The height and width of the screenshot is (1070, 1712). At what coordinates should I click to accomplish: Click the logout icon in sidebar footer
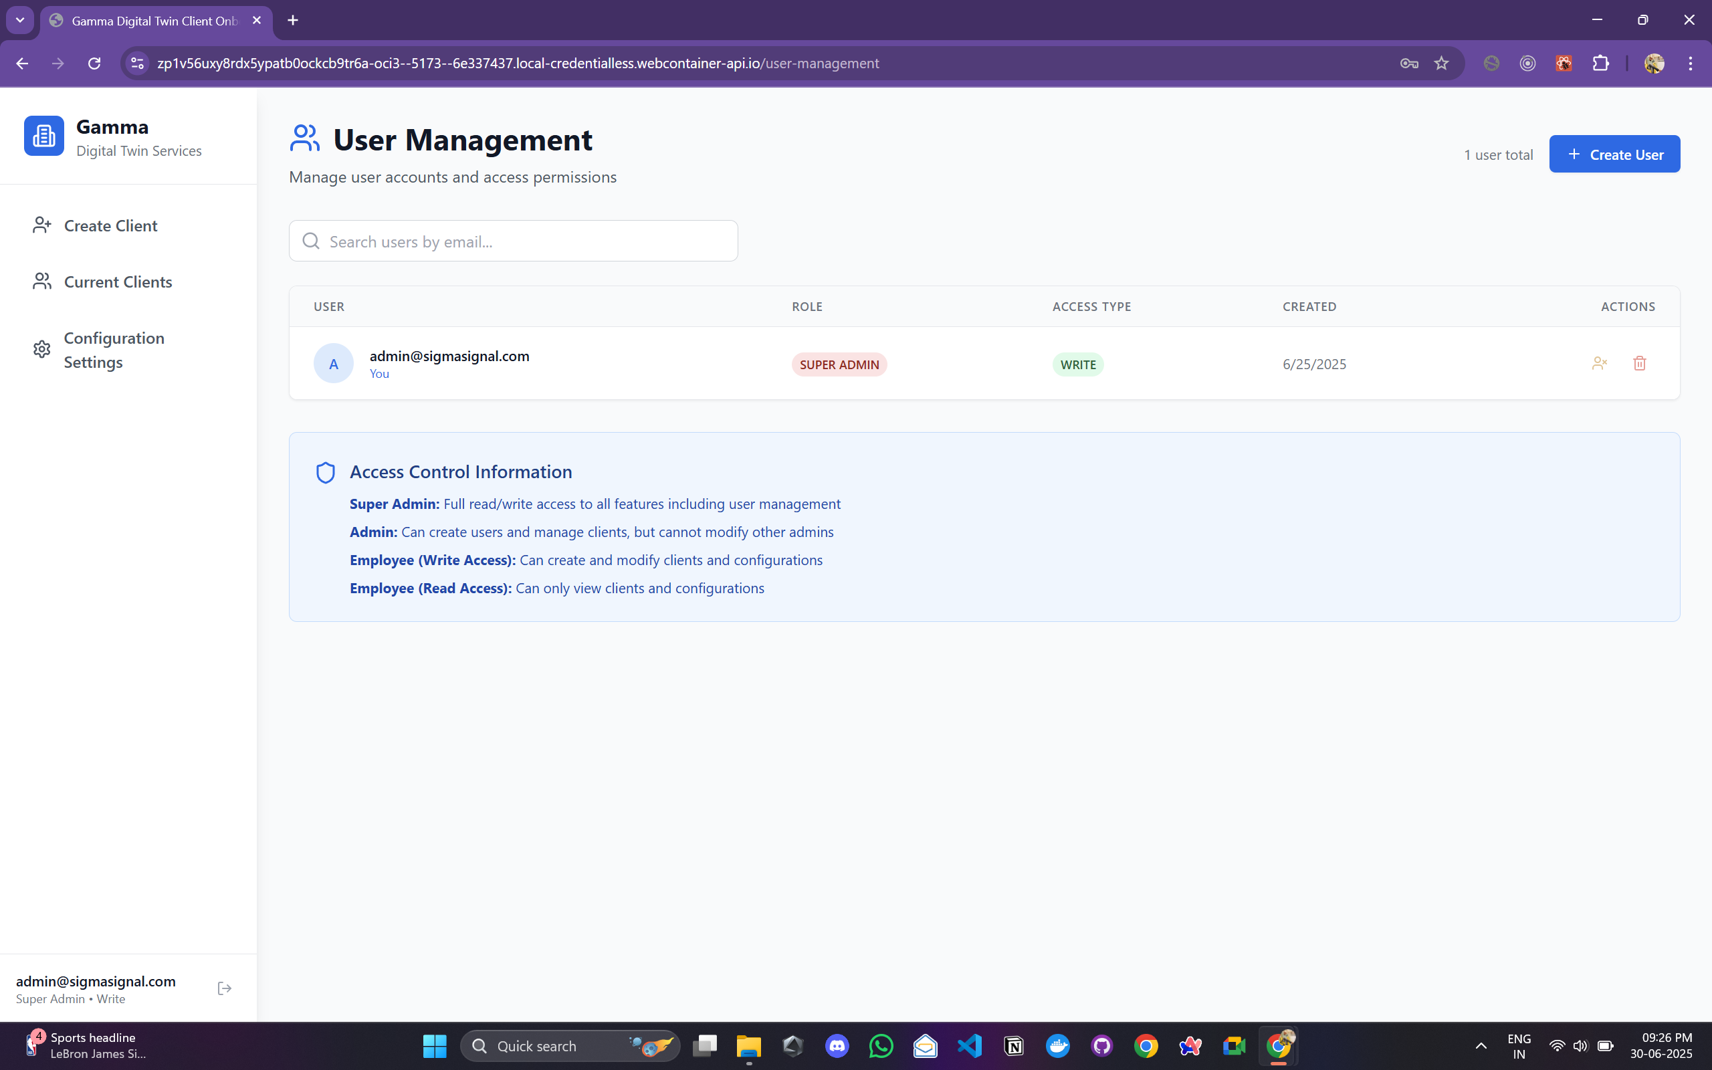point(224,988)
